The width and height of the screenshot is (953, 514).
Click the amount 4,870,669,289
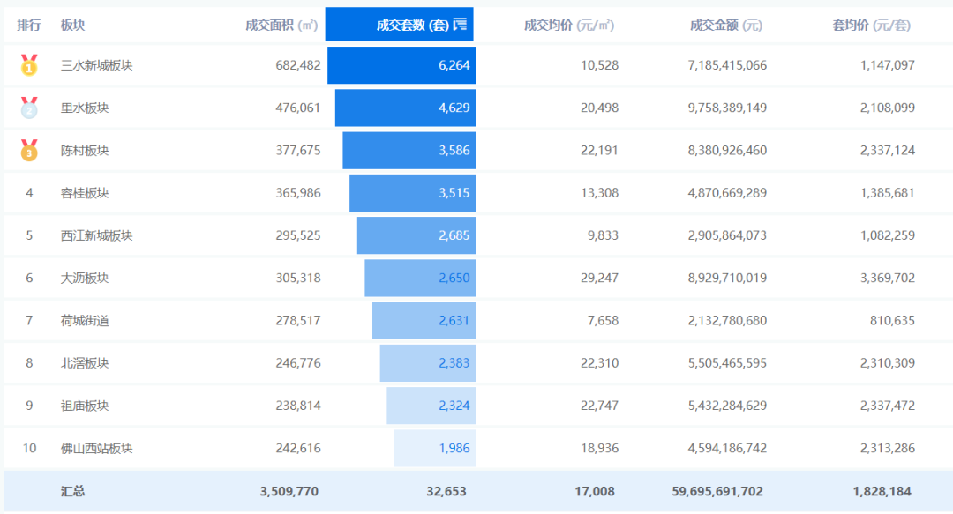coord(727,193)
